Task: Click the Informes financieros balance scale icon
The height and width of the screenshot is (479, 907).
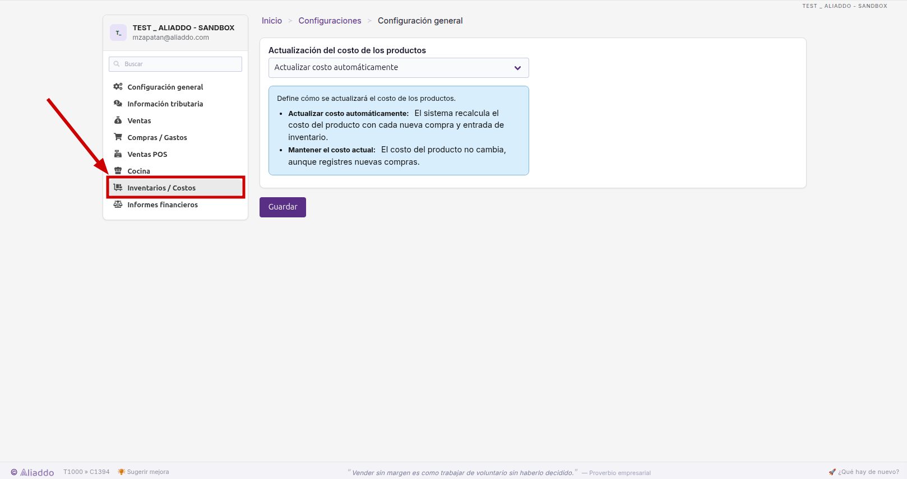Action: [x=118, y=204]
